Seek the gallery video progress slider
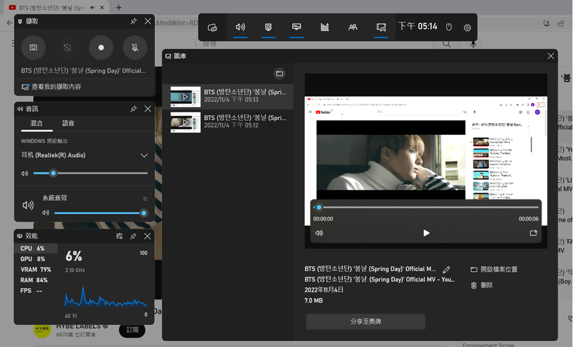Viewport: 573px width, 347px height. coord(426,207)
